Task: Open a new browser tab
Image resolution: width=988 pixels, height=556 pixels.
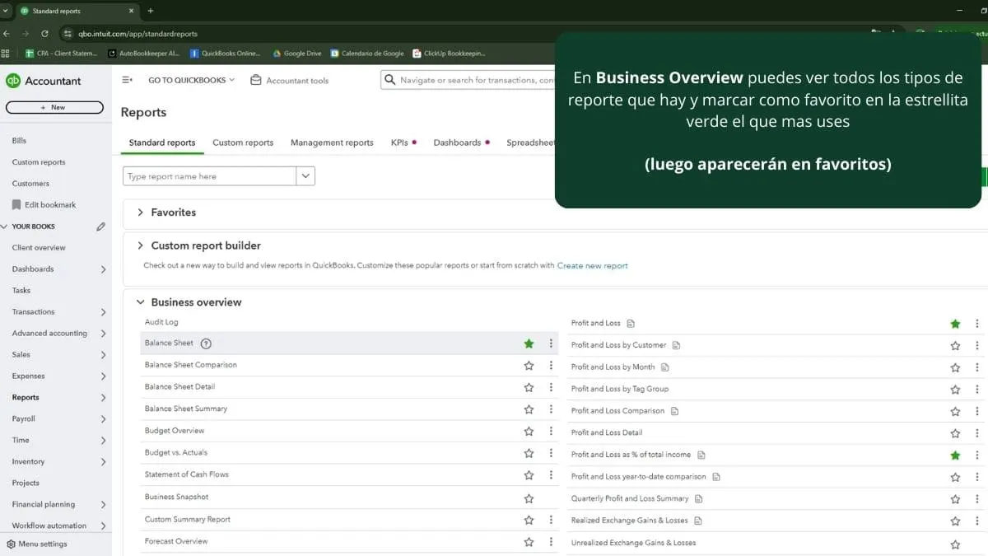Action: point(150,11)
